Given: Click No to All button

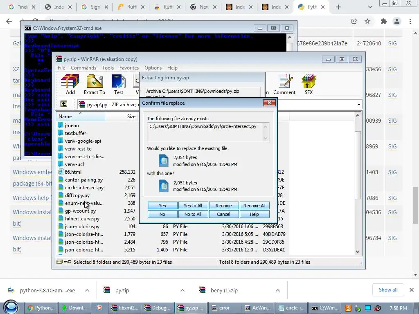Looking at the screenshot, I should pyautogui.click(x=193, y=214).
